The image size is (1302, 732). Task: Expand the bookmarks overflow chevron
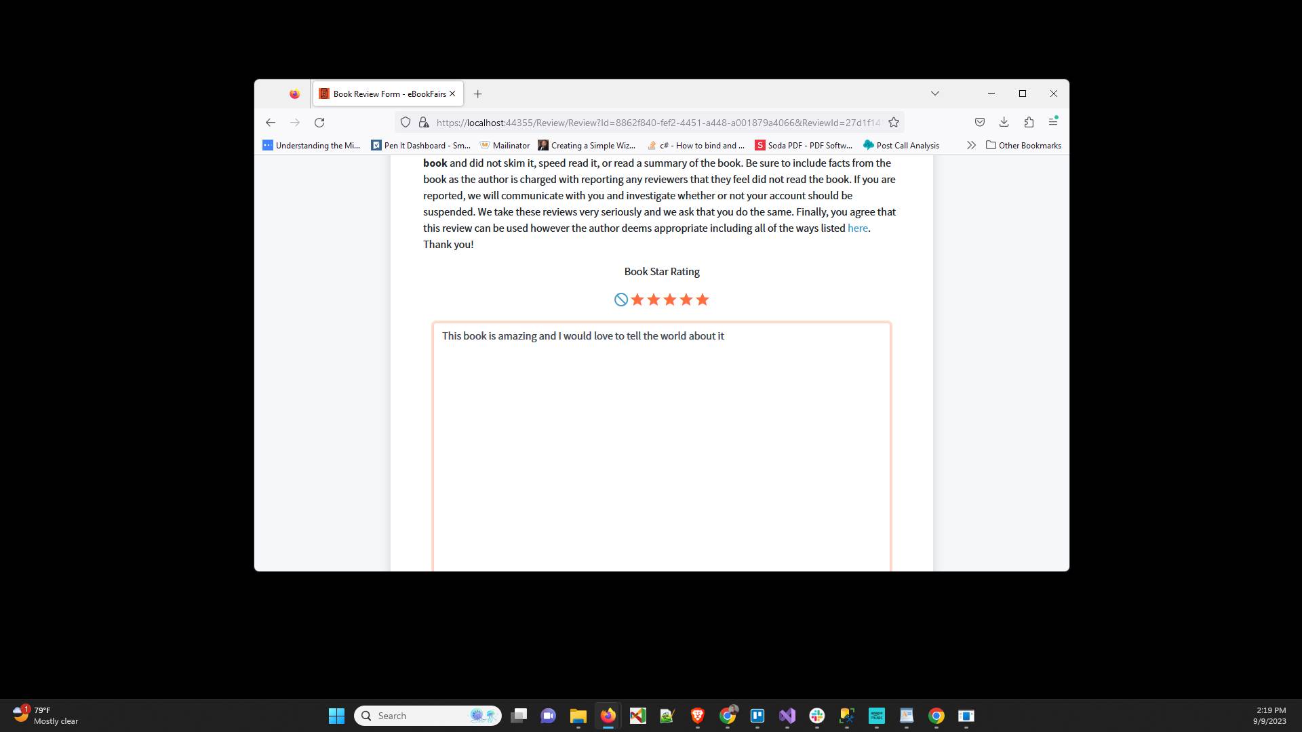pos(972,144)
